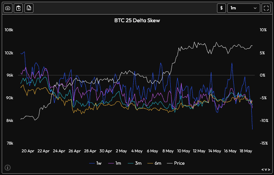Click the -15% skew axis label

[x=264, y=143]
